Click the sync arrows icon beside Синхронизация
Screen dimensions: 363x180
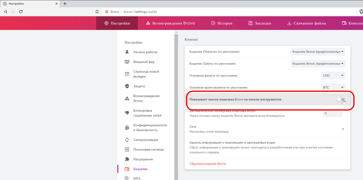tap(127, 140)
